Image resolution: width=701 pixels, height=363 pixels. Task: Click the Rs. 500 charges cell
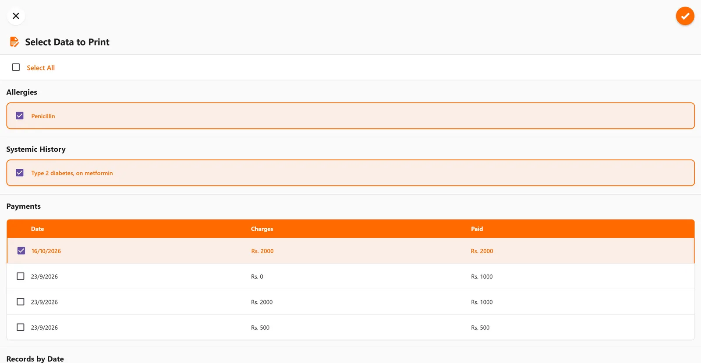(260, 328)
